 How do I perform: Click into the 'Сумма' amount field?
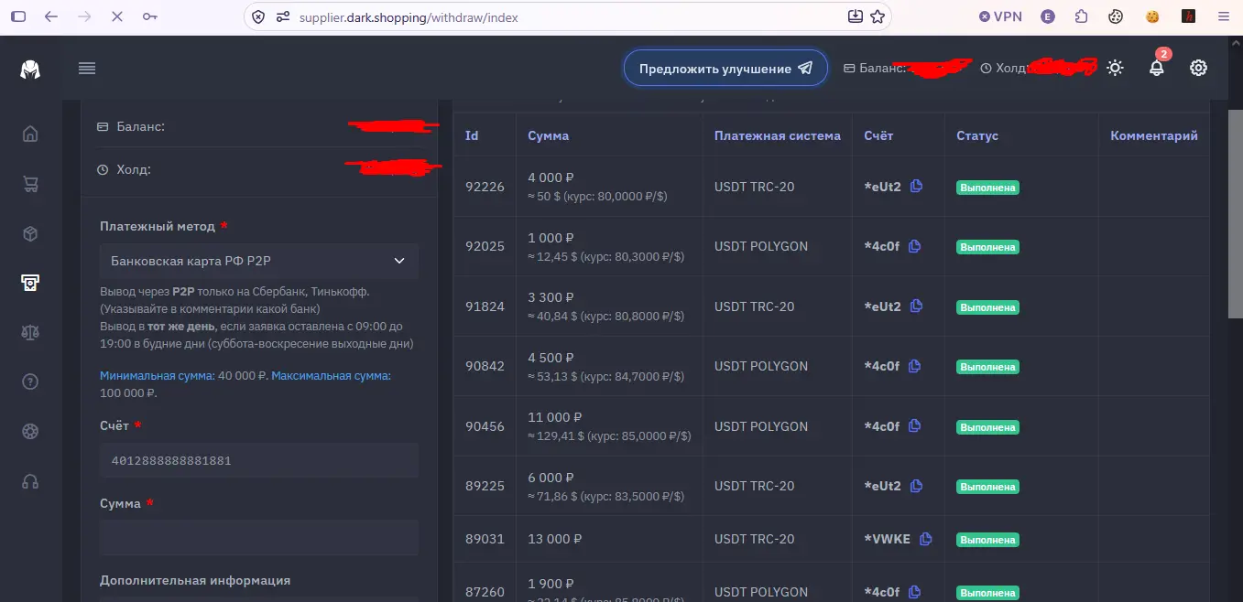click(259, 538)
